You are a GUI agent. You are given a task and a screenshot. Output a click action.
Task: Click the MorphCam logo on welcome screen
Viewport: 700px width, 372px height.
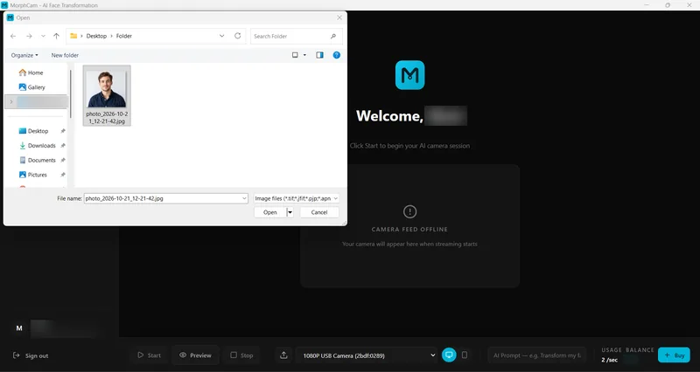coord(409,75)
